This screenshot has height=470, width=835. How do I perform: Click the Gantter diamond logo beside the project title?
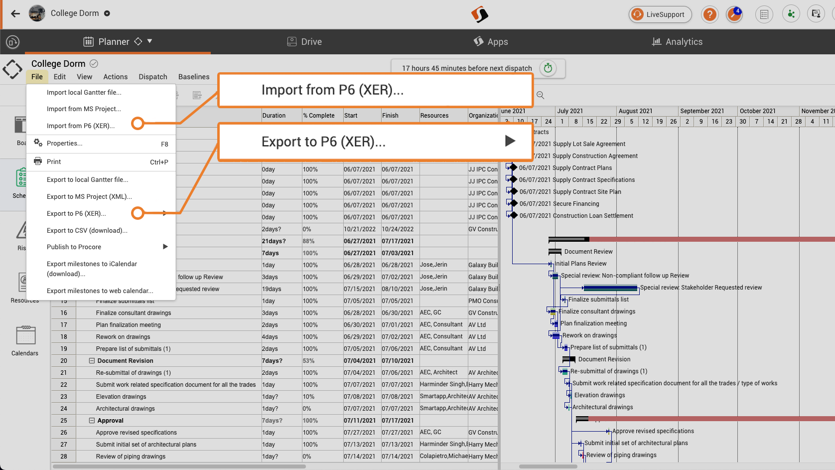click(12, 69)
